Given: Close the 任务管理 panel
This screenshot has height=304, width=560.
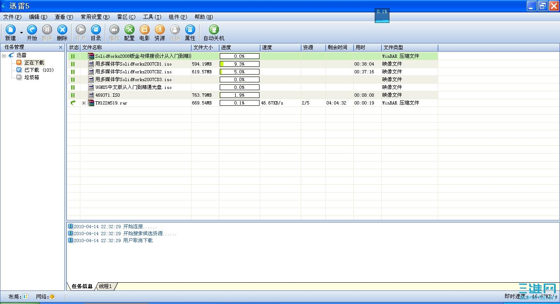Looking at the screenshot, I should point(61,48).
